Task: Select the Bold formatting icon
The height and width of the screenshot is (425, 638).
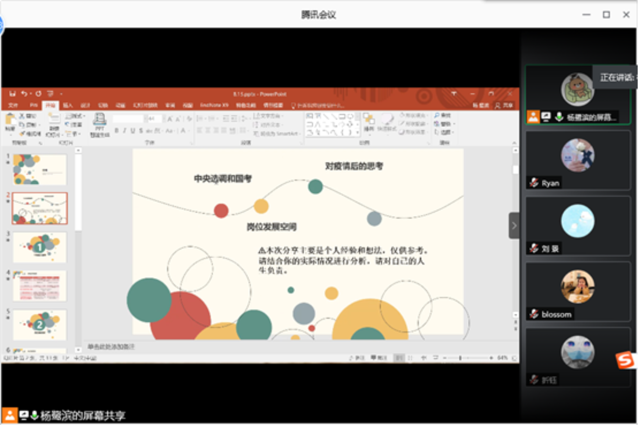Action: [x=116, y=130]
